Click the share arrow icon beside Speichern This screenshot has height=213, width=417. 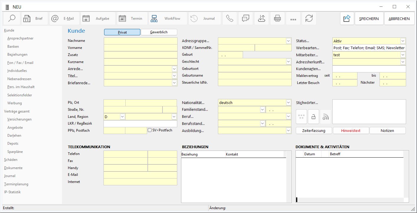pyautogui.click(x=347, y=19)
